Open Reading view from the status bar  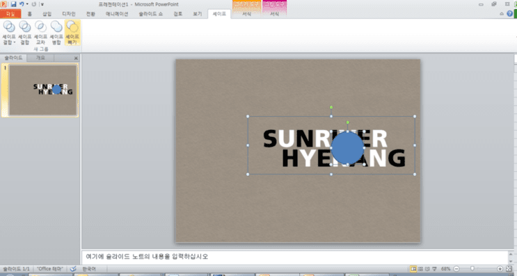click(x=427, y=269)
